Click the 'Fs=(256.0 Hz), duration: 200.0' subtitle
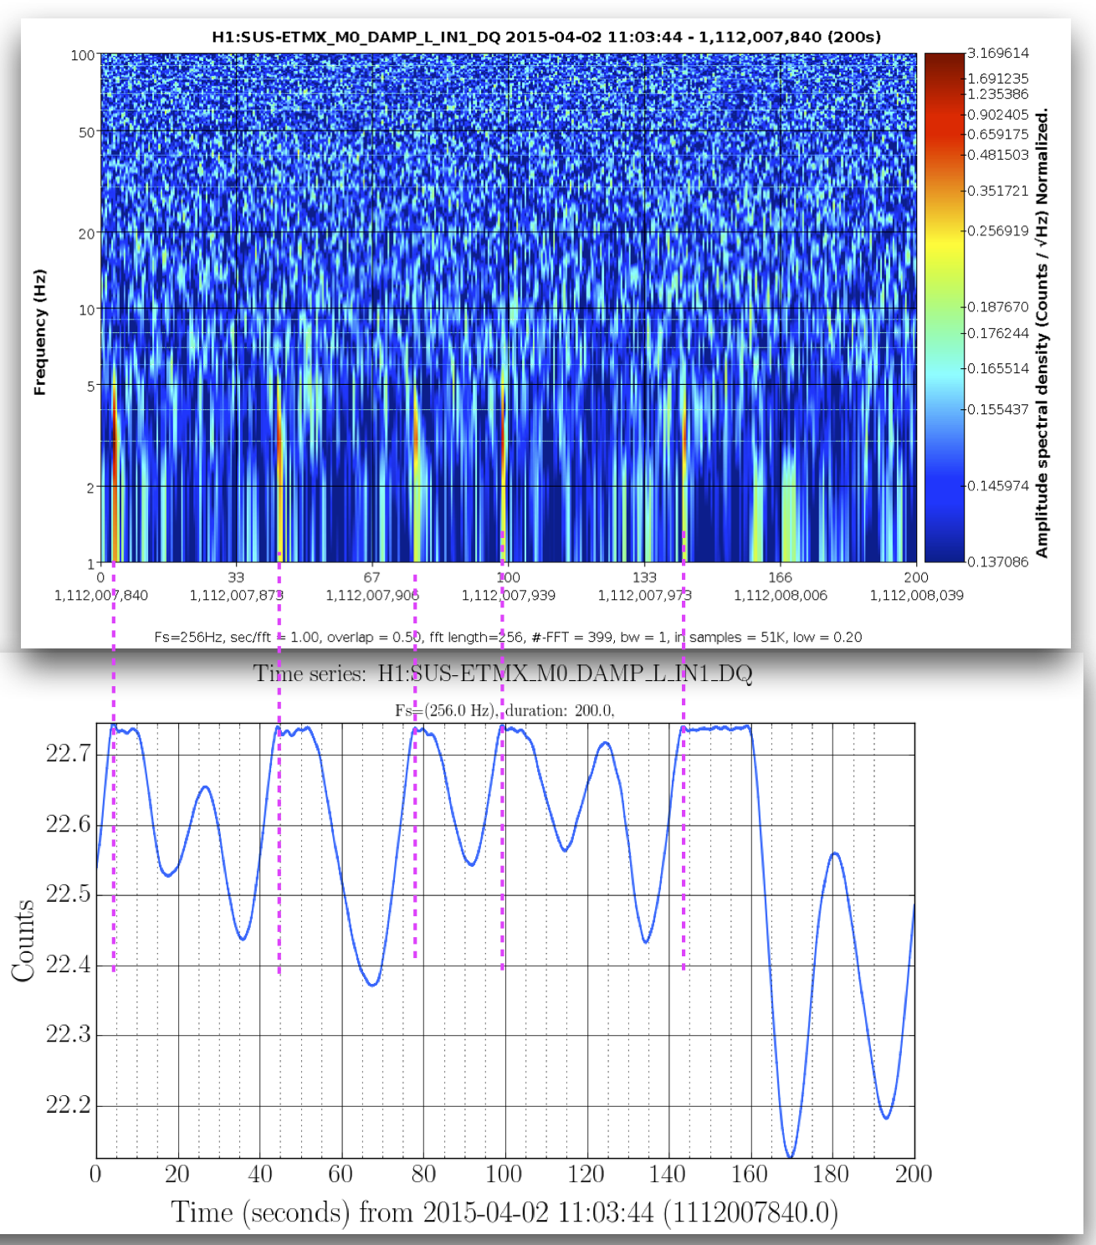Screen dimensions: 1096x1245 [x=505, y=711]
